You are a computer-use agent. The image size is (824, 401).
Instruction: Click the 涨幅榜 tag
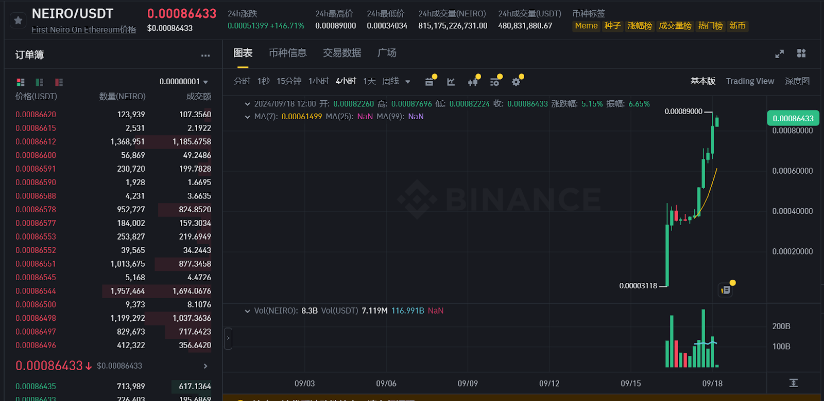[640, 26]
